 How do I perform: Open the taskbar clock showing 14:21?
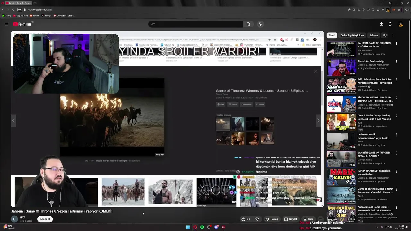(x=400, y=227)
